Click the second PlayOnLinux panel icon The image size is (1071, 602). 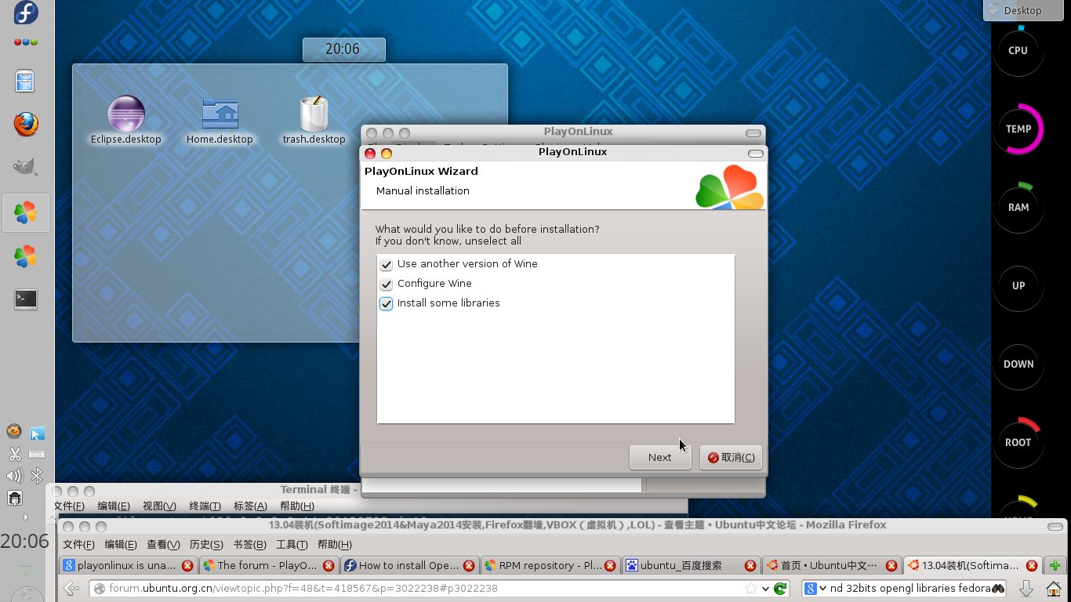pyautogui.click(x=26, y=256)
